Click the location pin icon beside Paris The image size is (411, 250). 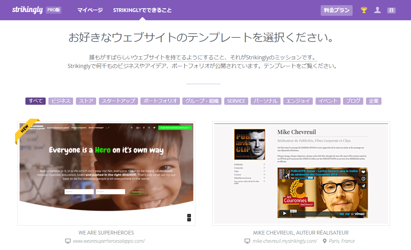324,241
